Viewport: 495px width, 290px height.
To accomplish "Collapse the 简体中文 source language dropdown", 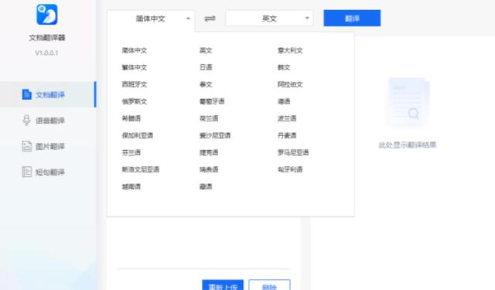I will pyautogui.click(x=151, y=19).
